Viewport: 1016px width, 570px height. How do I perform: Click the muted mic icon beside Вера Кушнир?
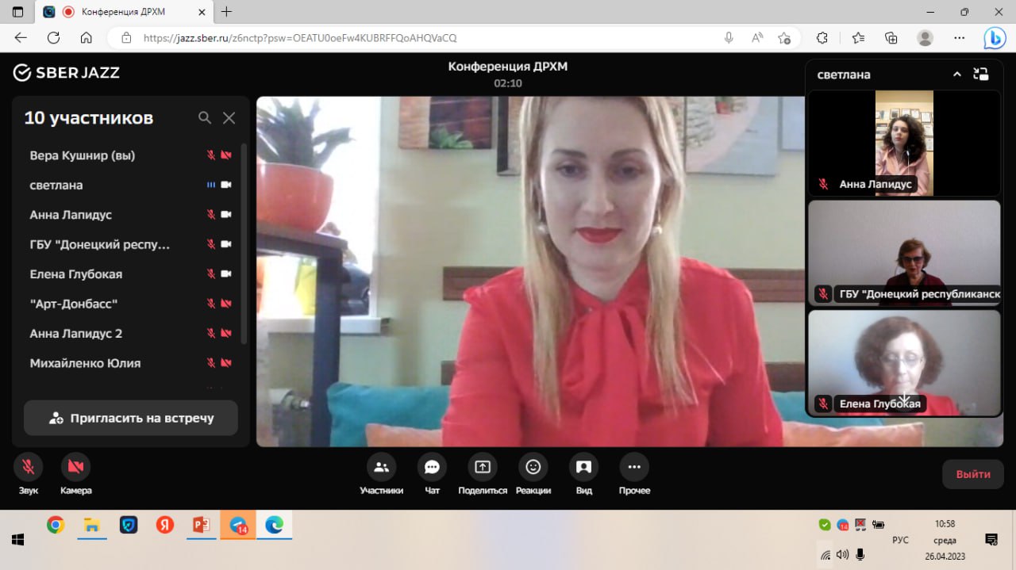(x=211, y=155)
